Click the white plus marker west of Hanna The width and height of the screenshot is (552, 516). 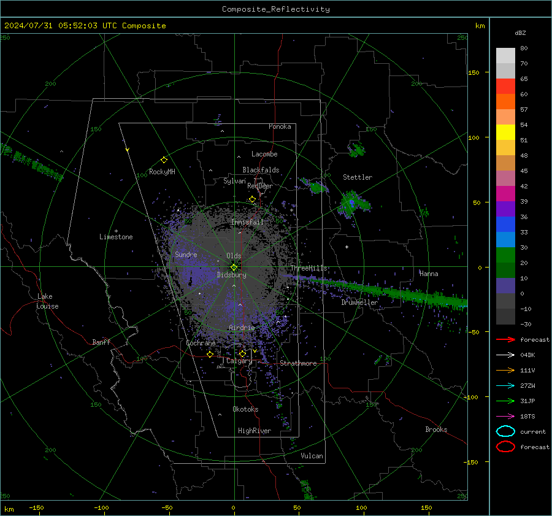(x=347, y=247)
